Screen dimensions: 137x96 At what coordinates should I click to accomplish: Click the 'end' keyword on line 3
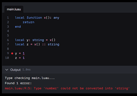[x=18, y=27]
